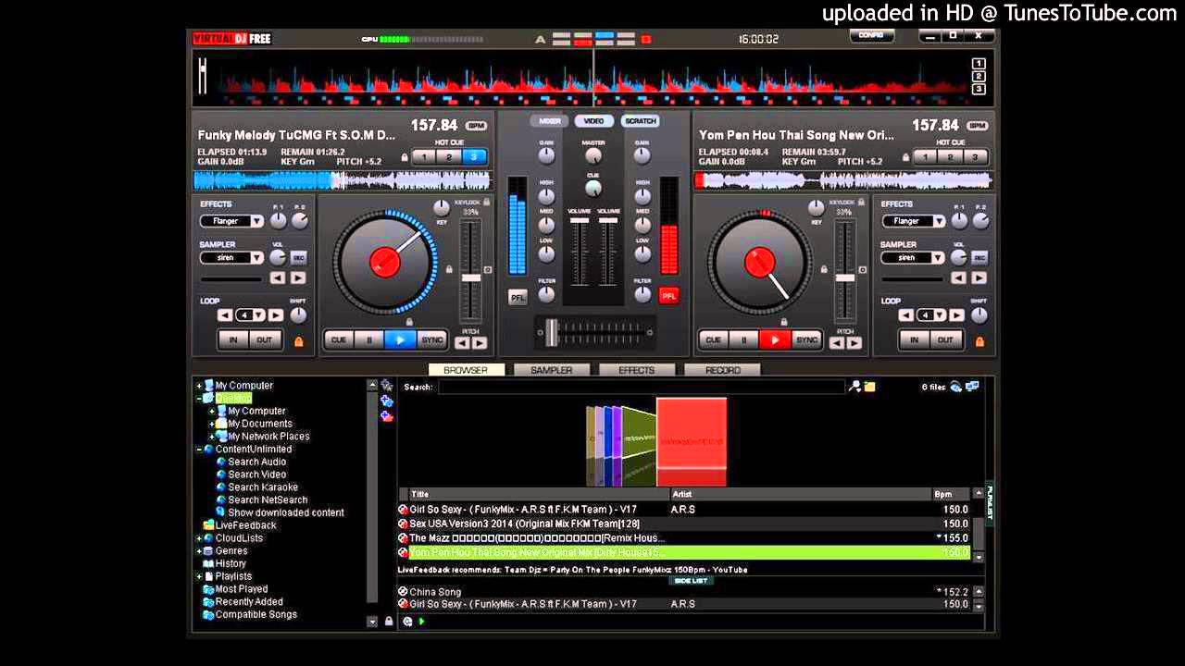Click the left deck loop Shift knob
1185x666 pixels.
[x=298, y=315]
